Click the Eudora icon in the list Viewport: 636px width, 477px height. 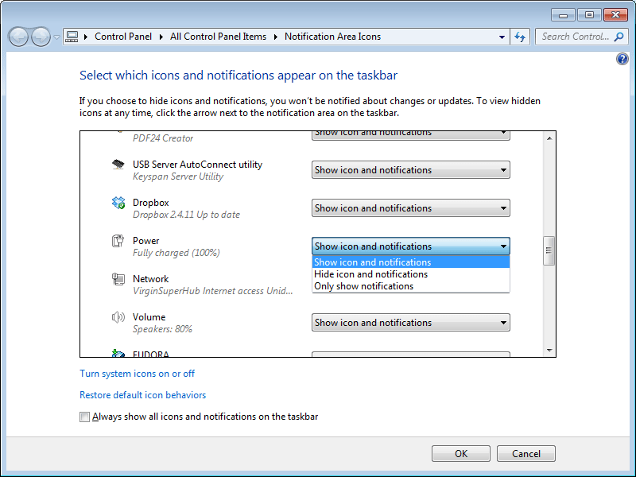(118, 353)
